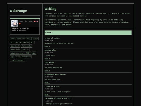Viewport: 141px width, 106px height.
Task: Click the title morning after
Action: click(51, 50)
